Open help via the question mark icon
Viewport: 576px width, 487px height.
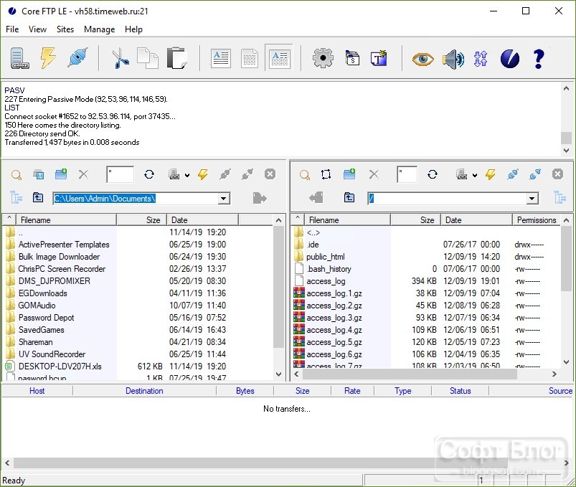pos(538,59)
